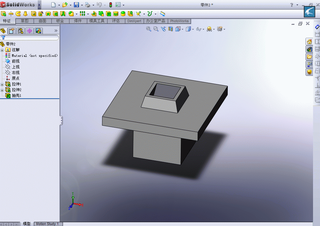Open the Appearances ball task pane tab
Screen dimensions: 320x226
pyautogui.click(x=310, y=72)
